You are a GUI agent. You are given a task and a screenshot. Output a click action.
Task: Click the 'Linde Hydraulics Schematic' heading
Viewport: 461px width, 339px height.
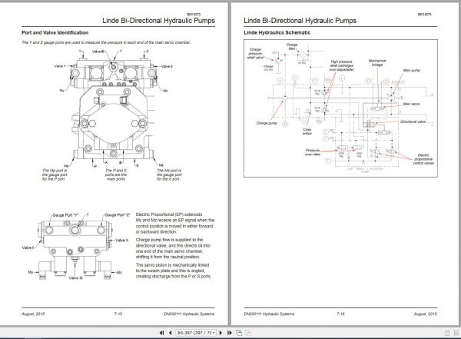click(277, 32)
